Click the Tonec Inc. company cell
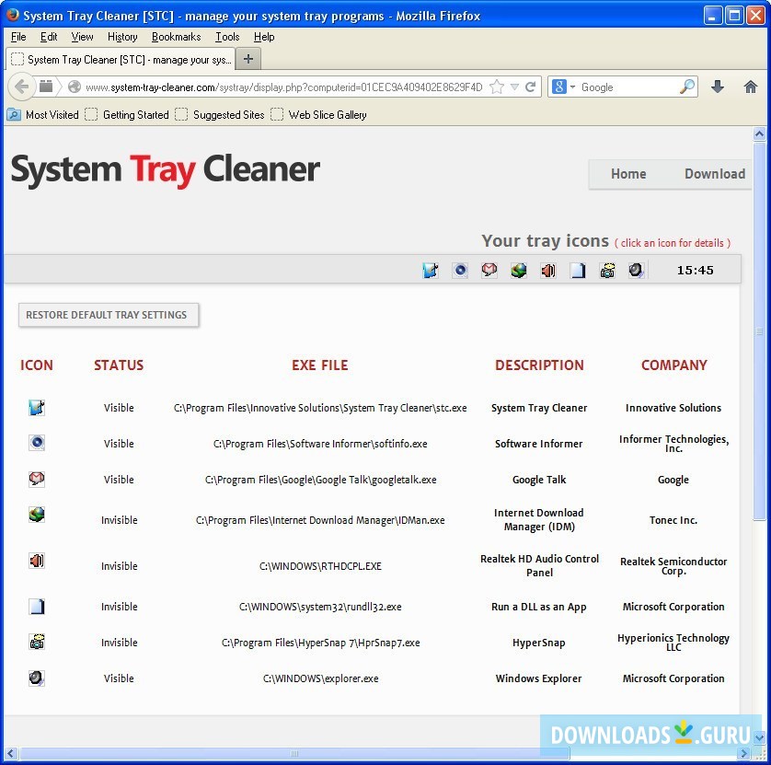Image resolution: width=771 pixels, height=765 pixels. (673, 520)
